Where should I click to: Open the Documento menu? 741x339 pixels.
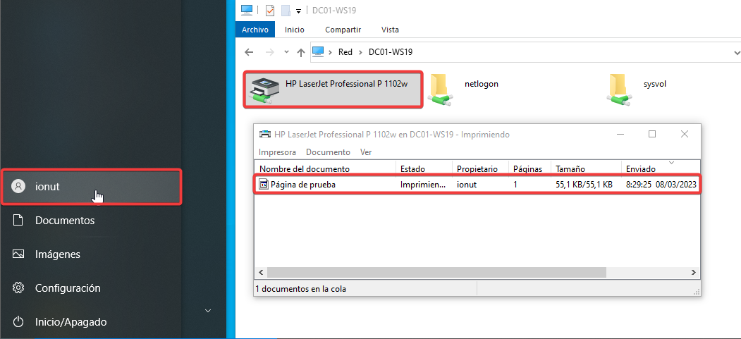tap(328, 152)
